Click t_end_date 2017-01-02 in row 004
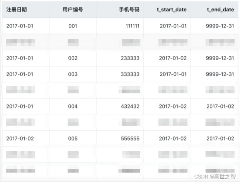Viewport: 240px width, 182px height. [220, 106]
